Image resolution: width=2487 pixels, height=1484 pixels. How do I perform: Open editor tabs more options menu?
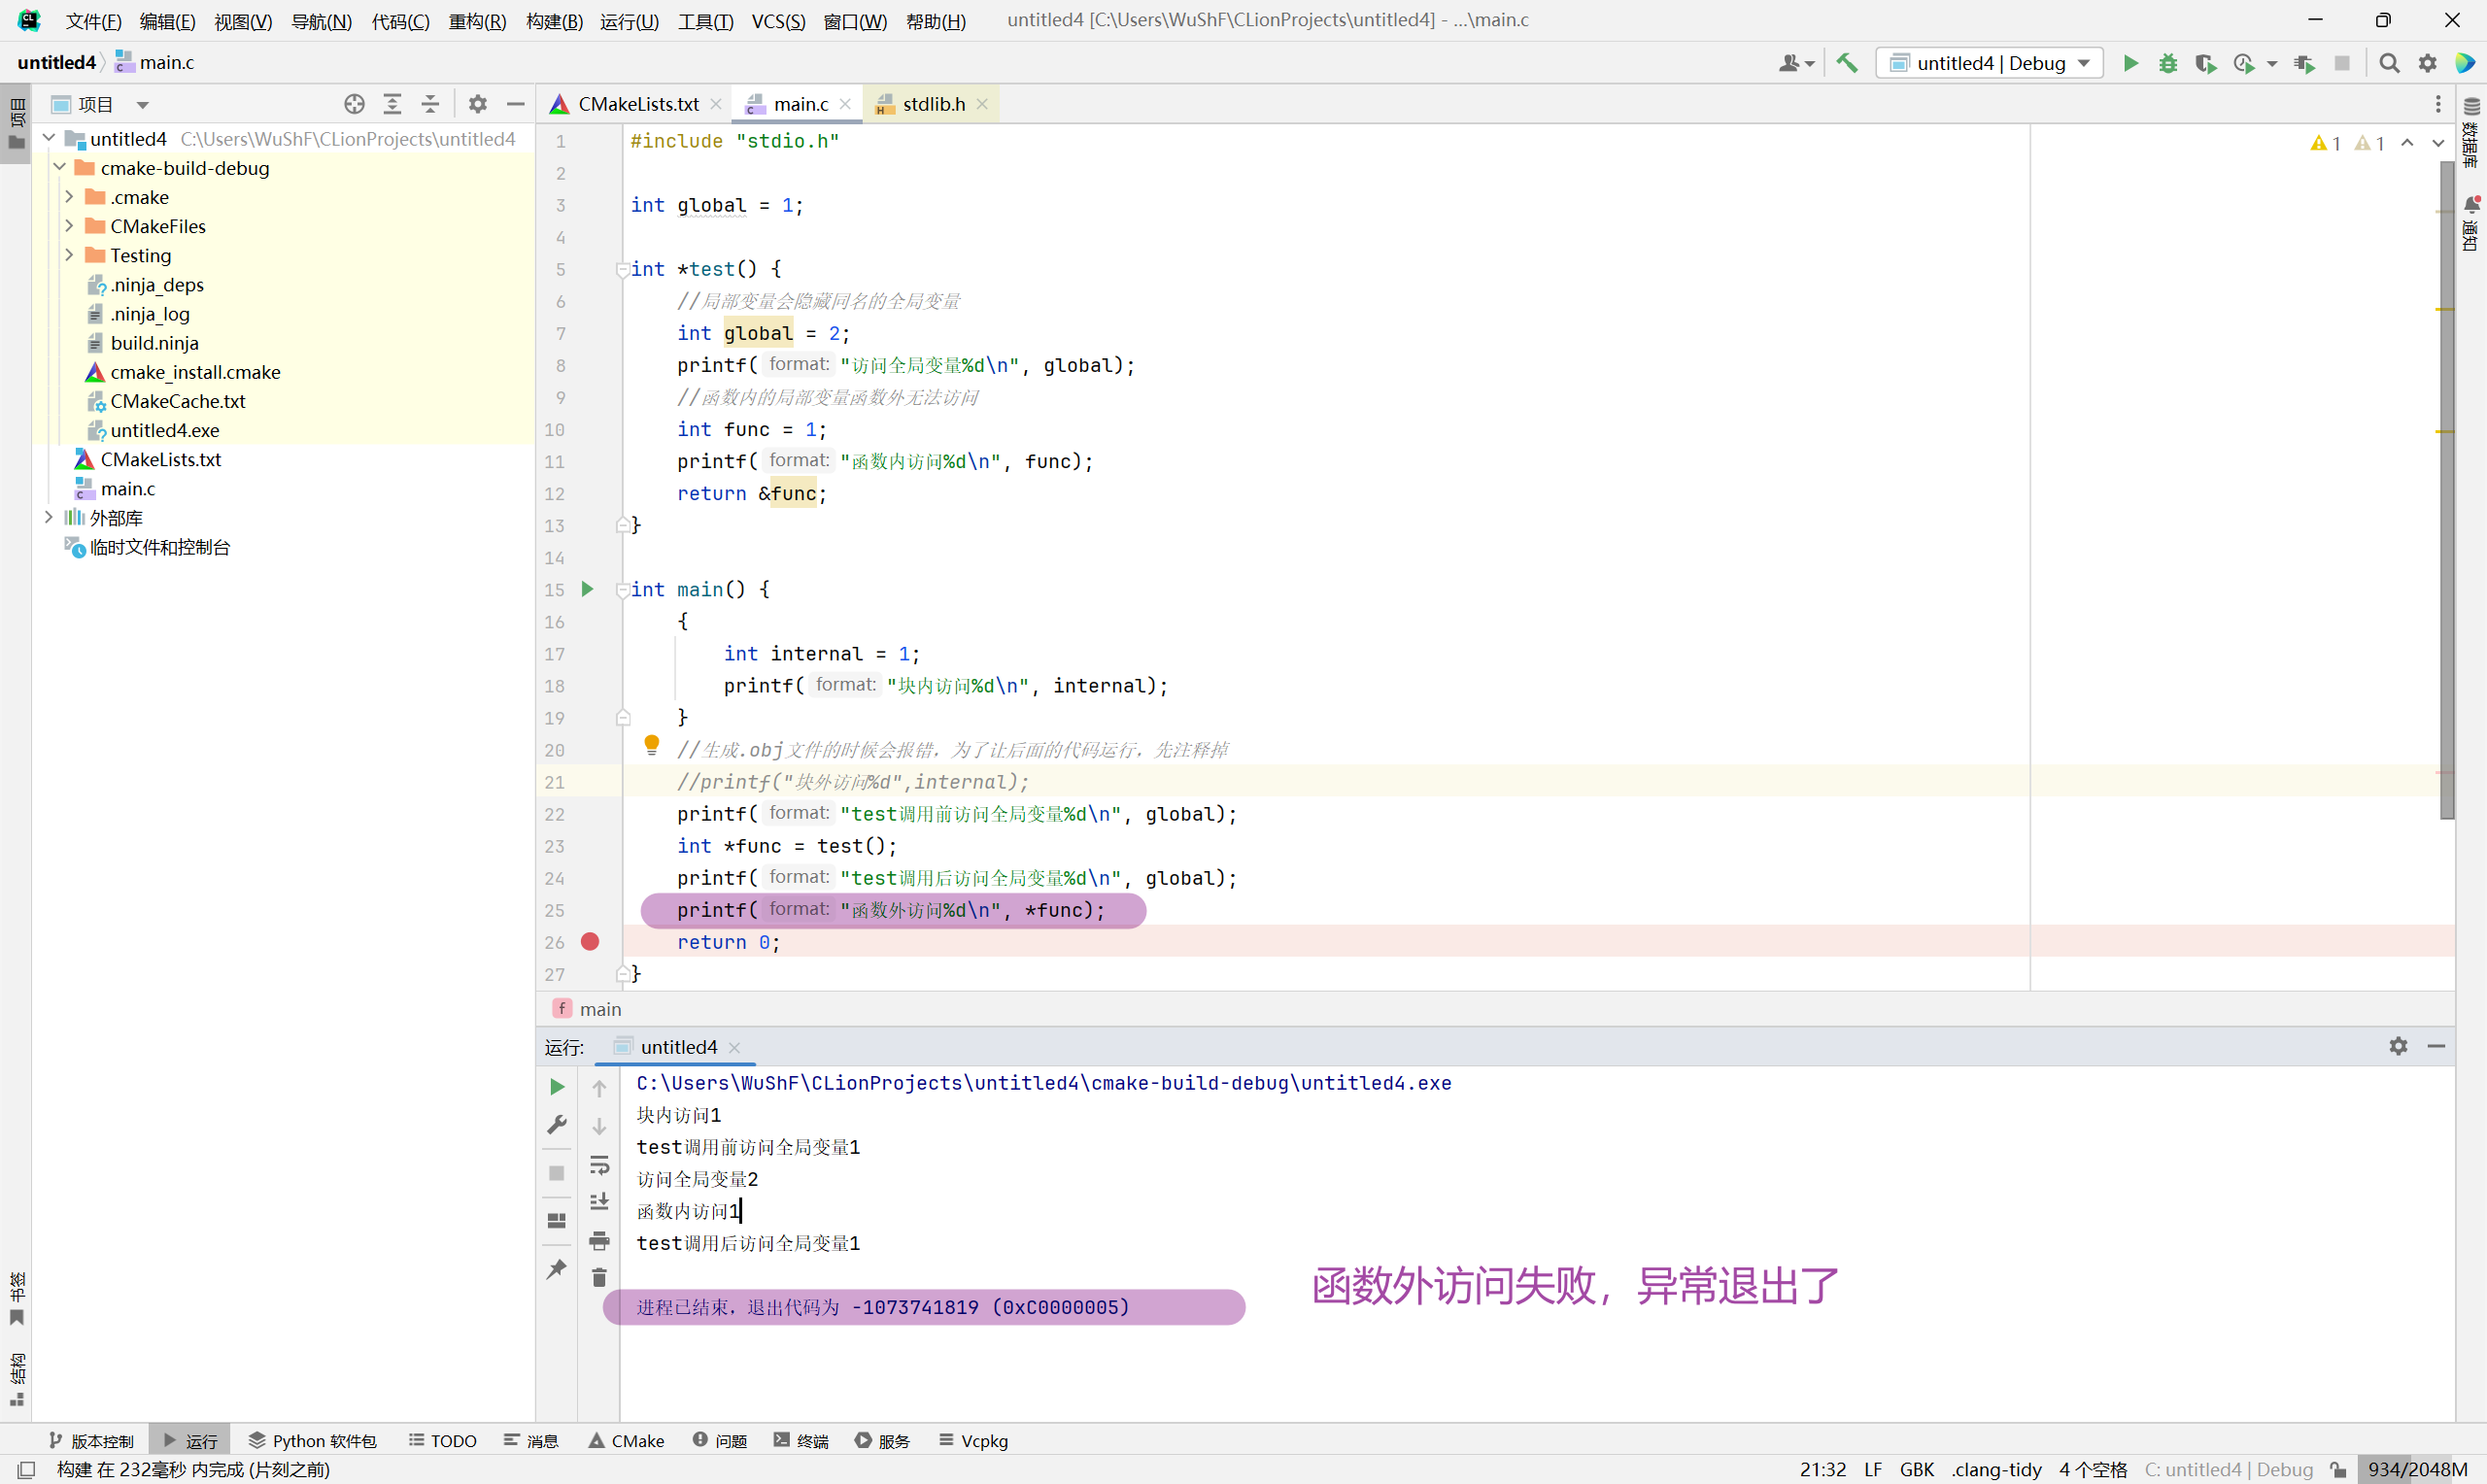pyautogui.click(x=2438, y=104)
